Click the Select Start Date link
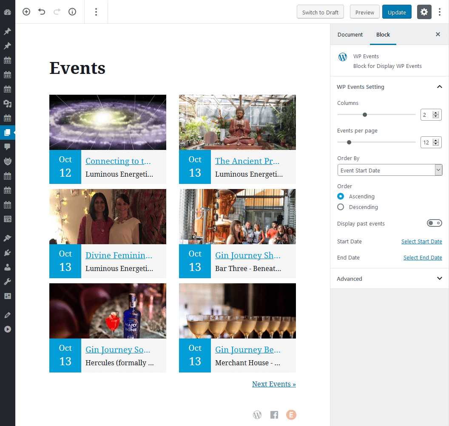The height and width of the screenshot is (426, 449). point(421,242)
